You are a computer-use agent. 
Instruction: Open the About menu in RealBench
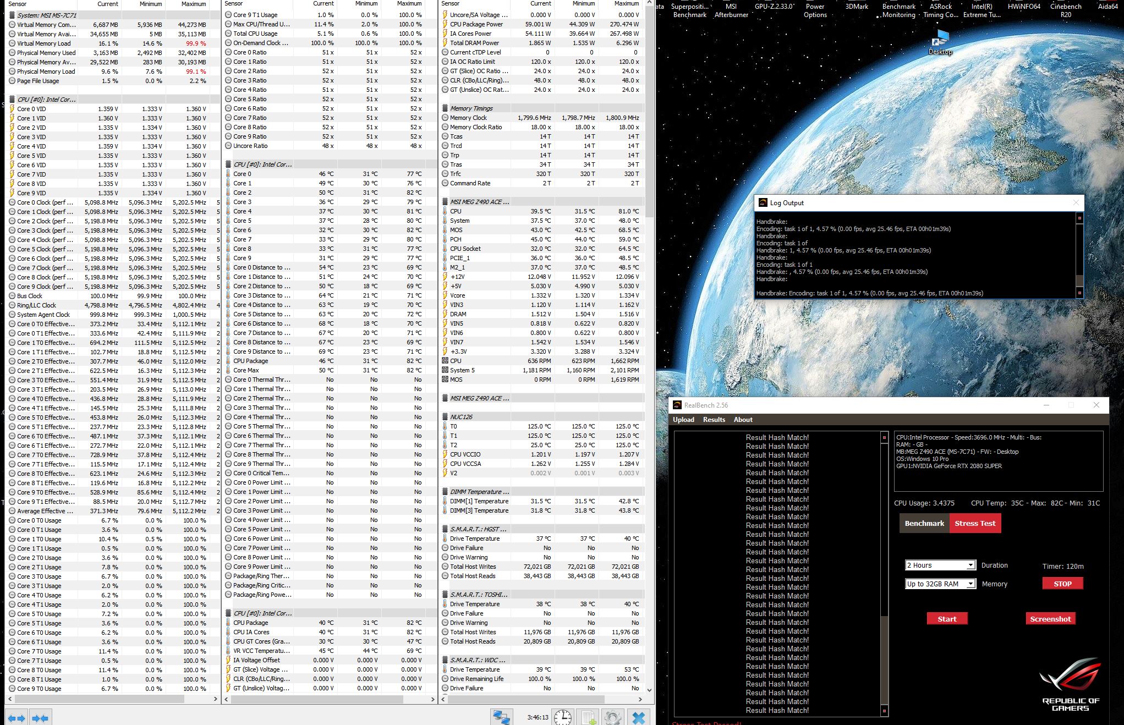(743, 420)
